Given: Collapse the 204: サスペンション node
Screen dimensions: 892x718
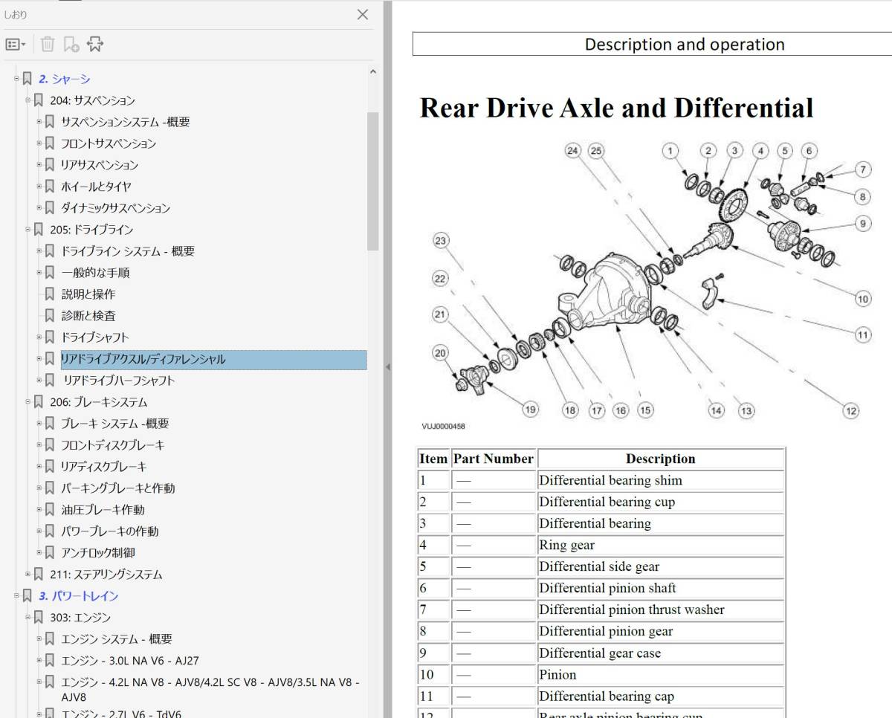Looking at the screenshot, I should pos(28,100).
